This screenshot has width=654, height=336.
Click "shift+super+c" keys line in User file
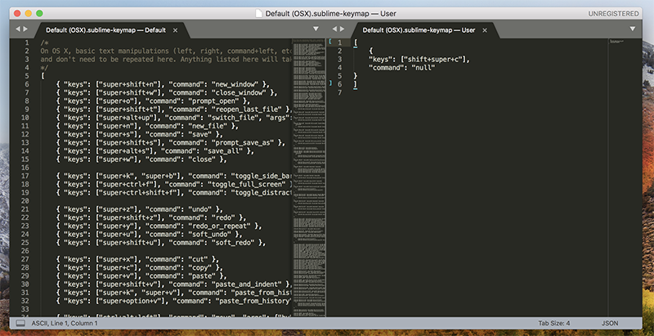tap(419, 59)
